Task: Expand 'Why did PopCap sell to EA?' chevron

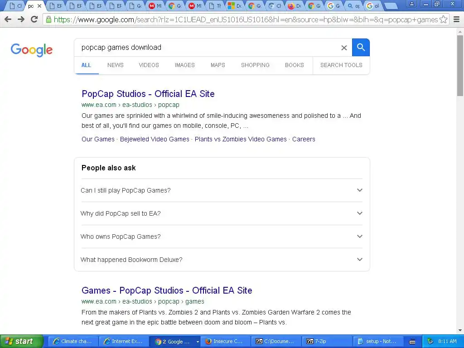Action: [359, 213]
